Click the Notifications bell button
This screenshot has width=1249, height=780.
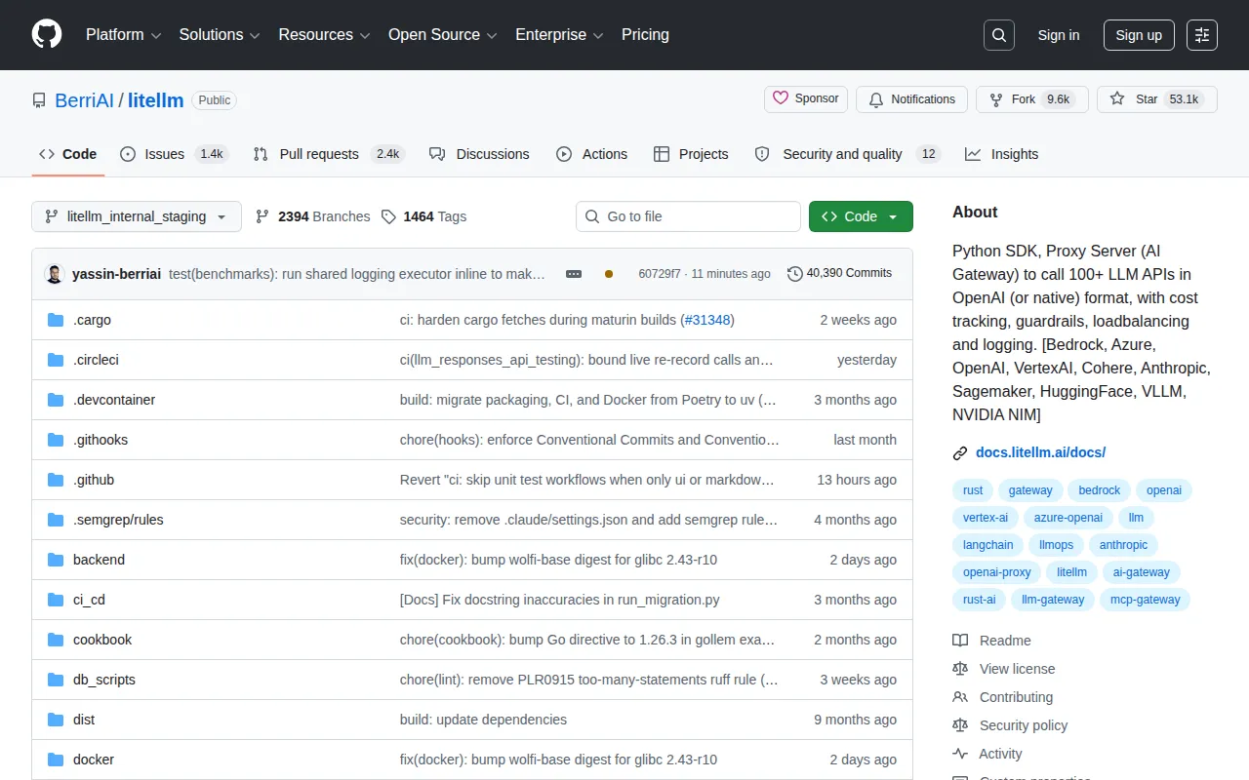point(912,99)
